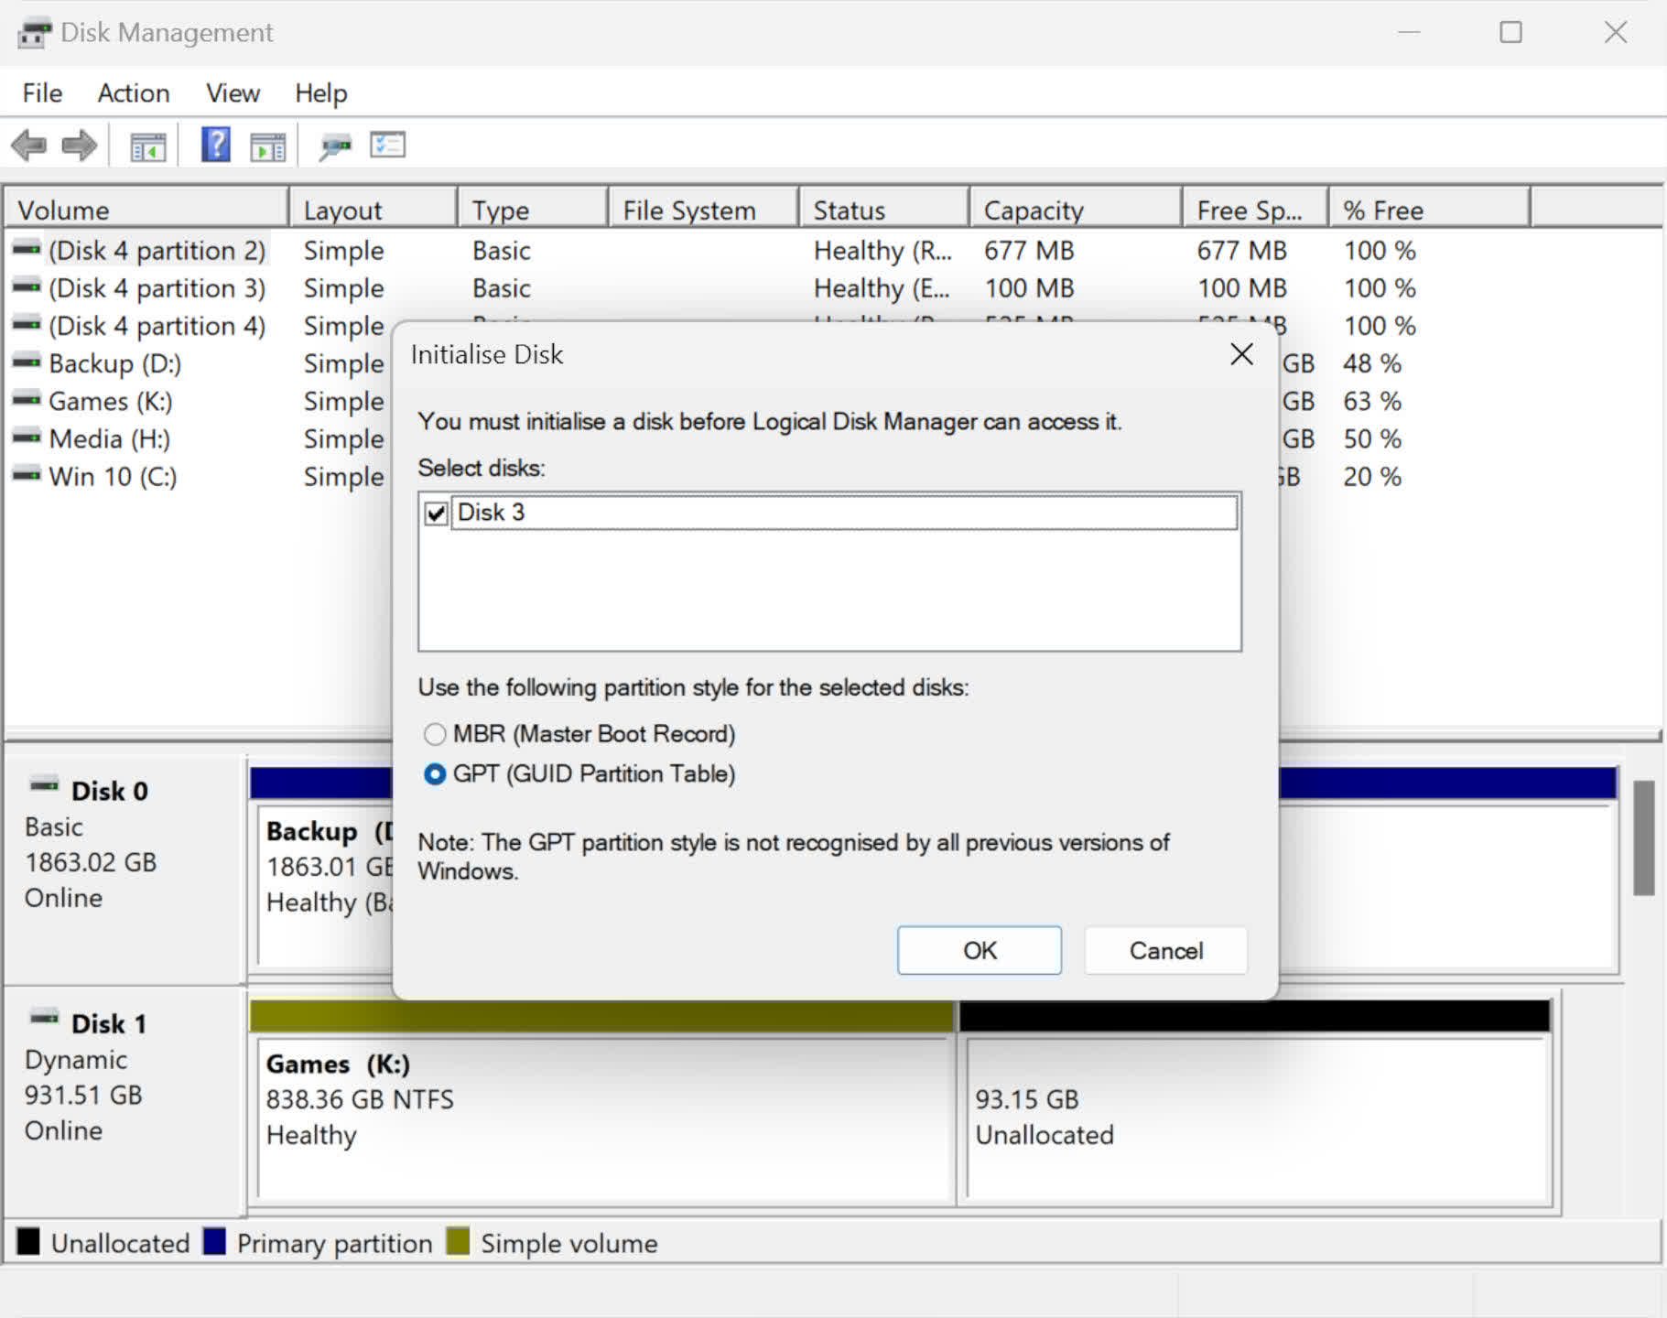Select the Disk 0 Basic 1863.02 GB header
The image size is (1667, 1318).
(x=125, y=869)
